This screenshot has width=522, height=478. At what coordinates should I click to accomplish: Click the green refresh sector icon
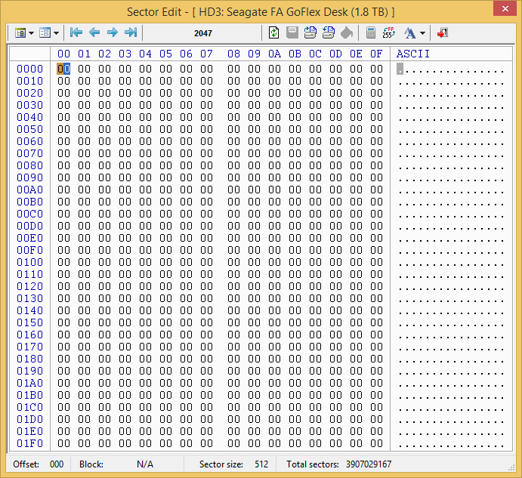273,32
